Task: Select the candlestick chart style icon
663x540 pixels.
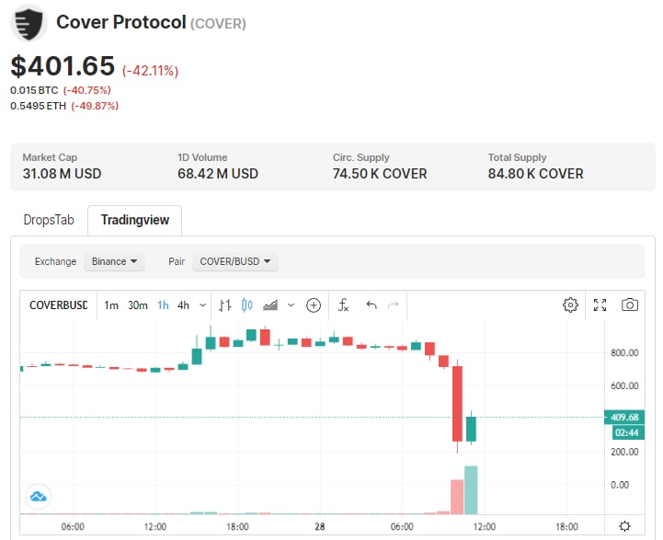Action: tap(247, 304)
